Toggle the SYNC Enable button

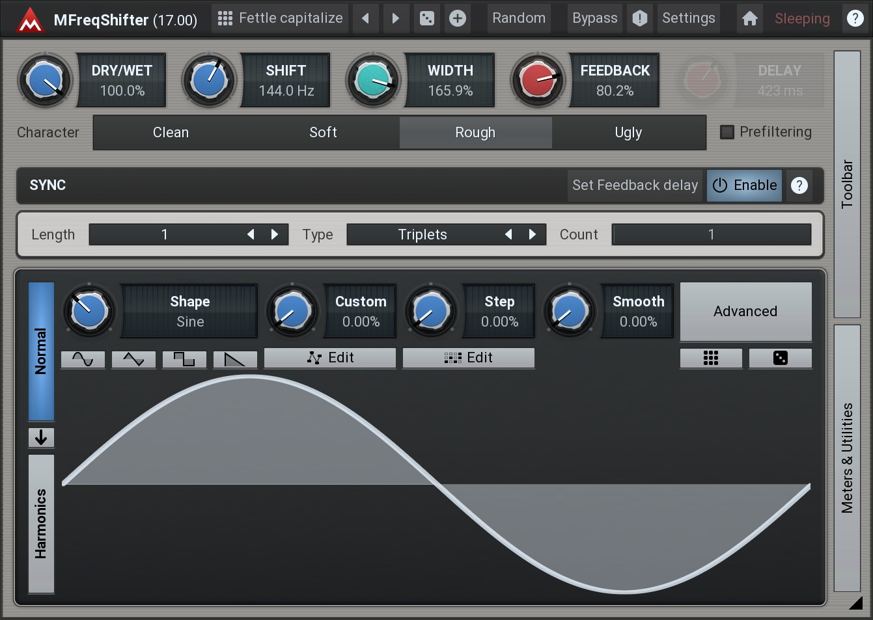[x=744, y=185]
